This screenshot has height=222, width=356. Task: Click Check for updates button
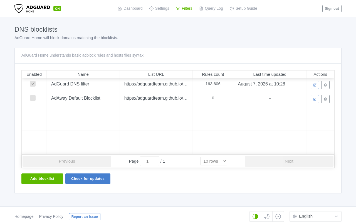tap(88, 179)
